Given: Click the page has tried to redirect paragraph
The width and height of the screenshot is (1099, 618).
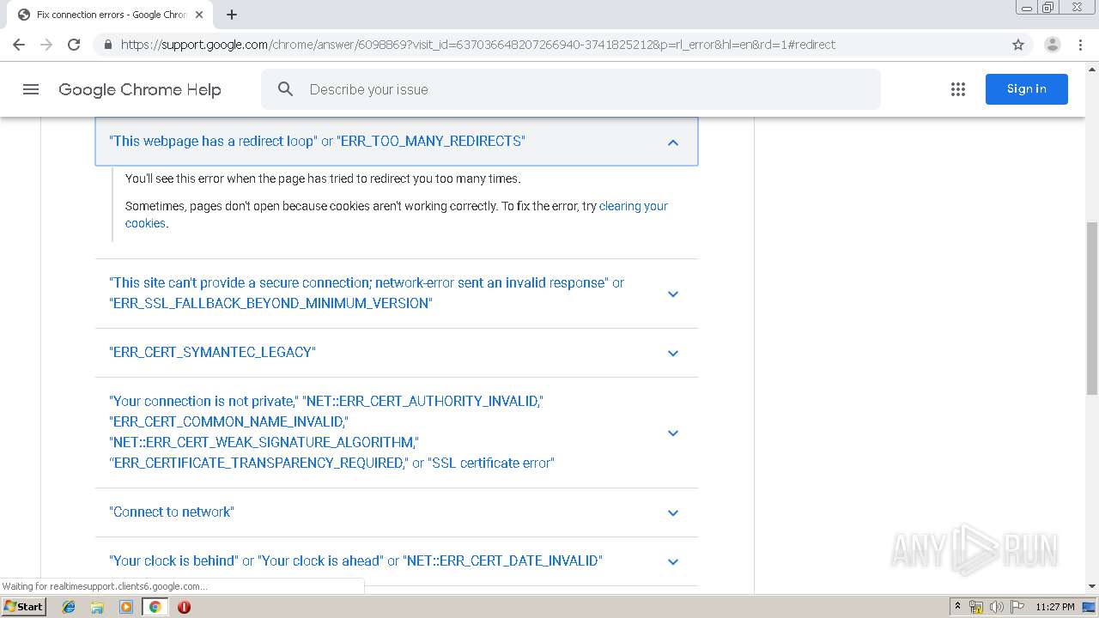Looking at the screenshot, I should 323,179.
